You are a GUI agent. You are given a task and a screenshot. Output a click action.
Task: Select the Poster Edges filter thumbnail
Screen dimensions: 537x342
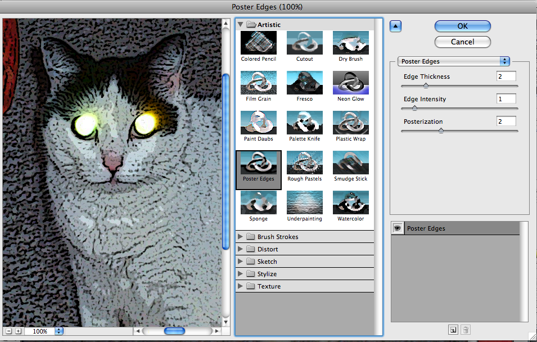pyautogui.click(x=258, y=163)
